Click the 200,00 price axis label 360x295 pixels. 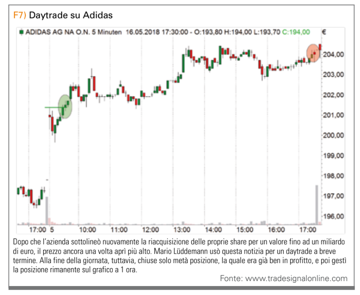tap(334, 135)
